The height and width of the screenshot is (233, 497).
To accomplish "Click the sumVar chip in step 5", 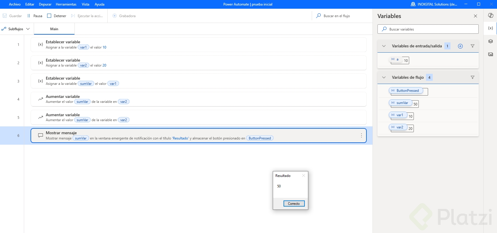I will click(x=82, y=120).
